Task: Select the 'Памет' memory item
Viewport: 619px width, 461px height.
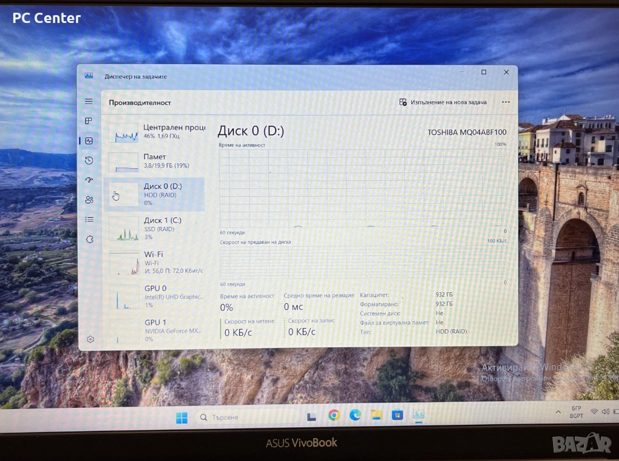Action: coord(157,161)
